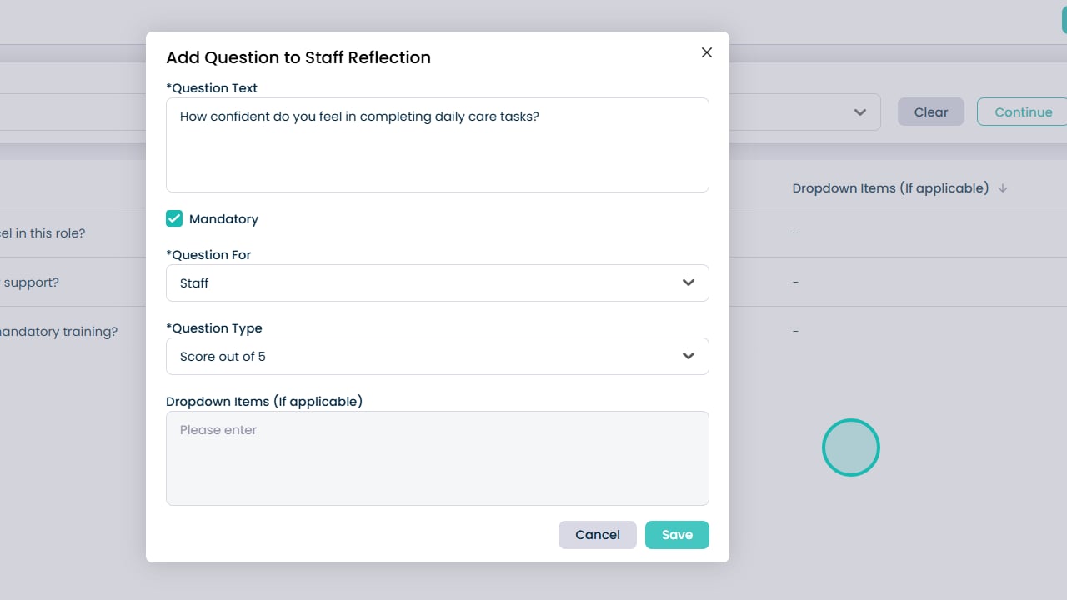Click the Mandatory checkbox label text

click(223, 219)
